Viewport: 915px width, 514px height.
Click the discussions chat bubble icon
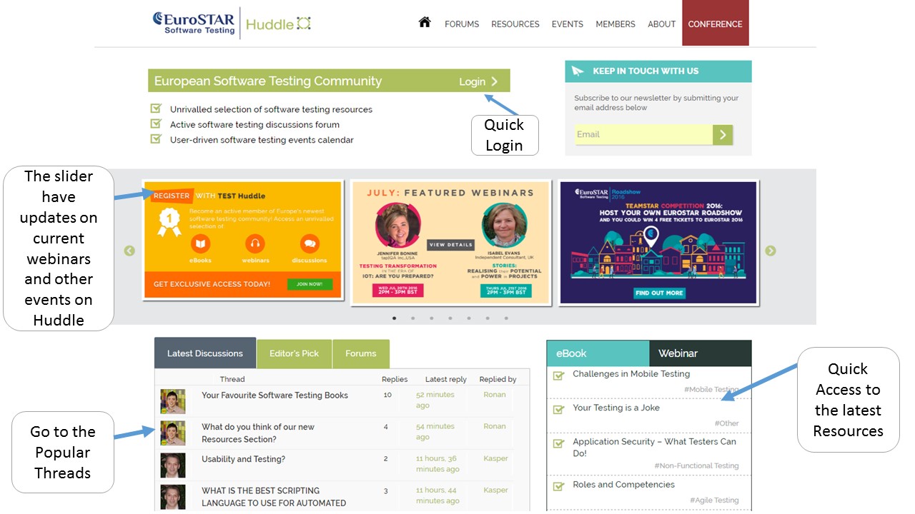click(x=310, y=244)
